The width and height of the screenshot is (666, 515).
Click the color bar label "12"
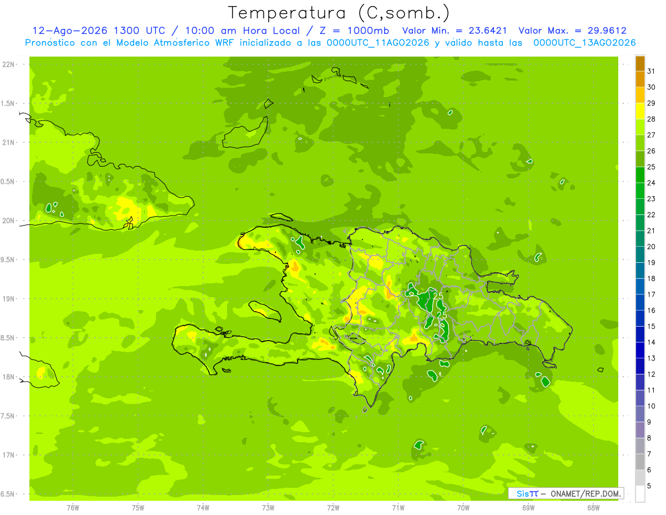(x=651, y=374)
